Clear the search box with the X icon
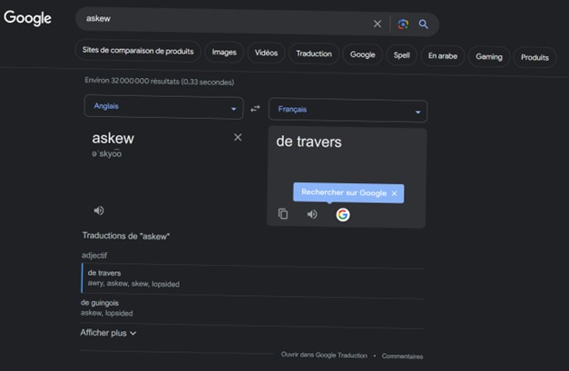 coord(378,24)
